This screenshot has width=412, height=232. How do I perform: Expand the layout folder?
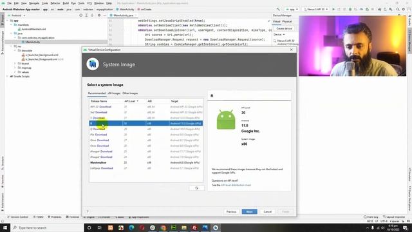[x=15, y=63]
